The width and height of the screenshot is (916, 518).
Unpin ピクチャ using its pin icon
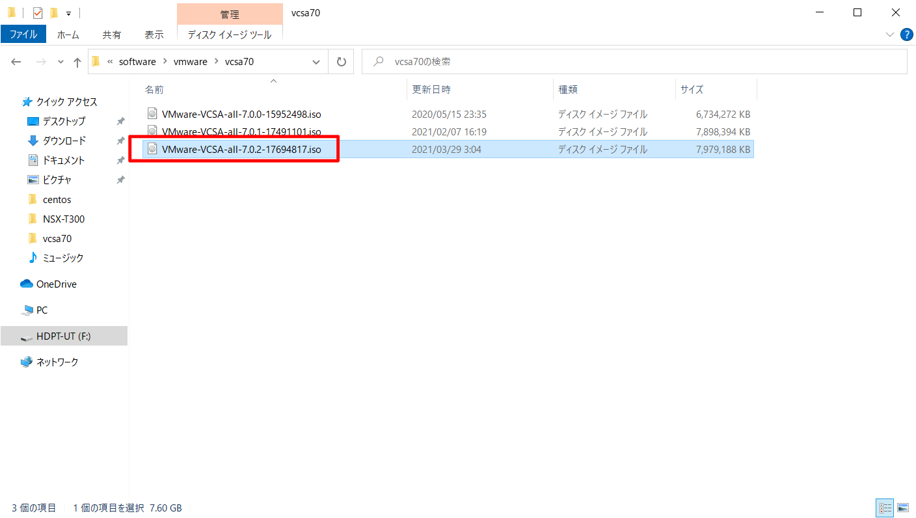click(x=120, y=180)
